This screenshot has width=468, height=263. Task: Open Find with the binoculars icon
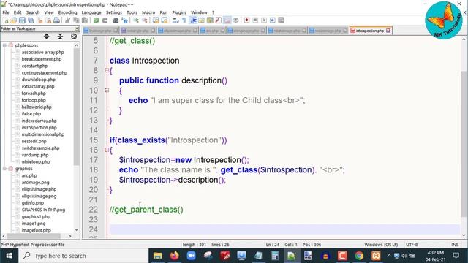[x=116, y=20]
